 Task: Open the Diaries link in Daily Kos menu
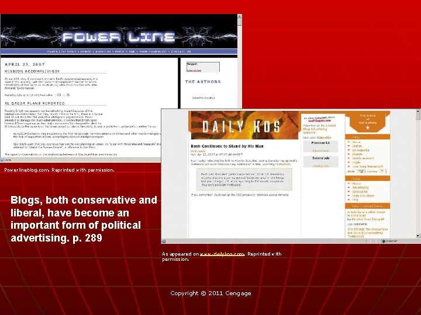pos(357,146)
